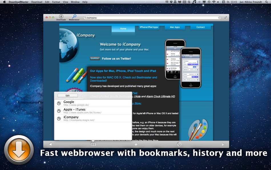
Task: Click the clock icon beside iCompany bookmark
Action: click(59, 118)
